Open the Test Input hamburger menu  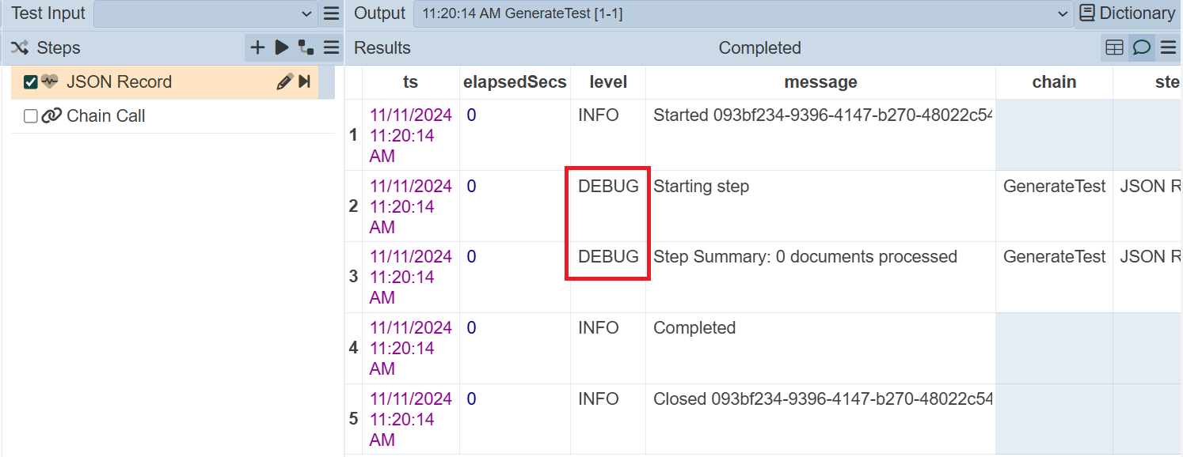331,13
